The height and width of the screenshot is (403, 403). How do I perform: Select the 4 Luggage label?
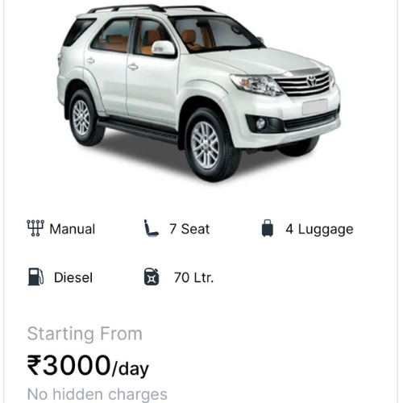[x=319, y=230]
